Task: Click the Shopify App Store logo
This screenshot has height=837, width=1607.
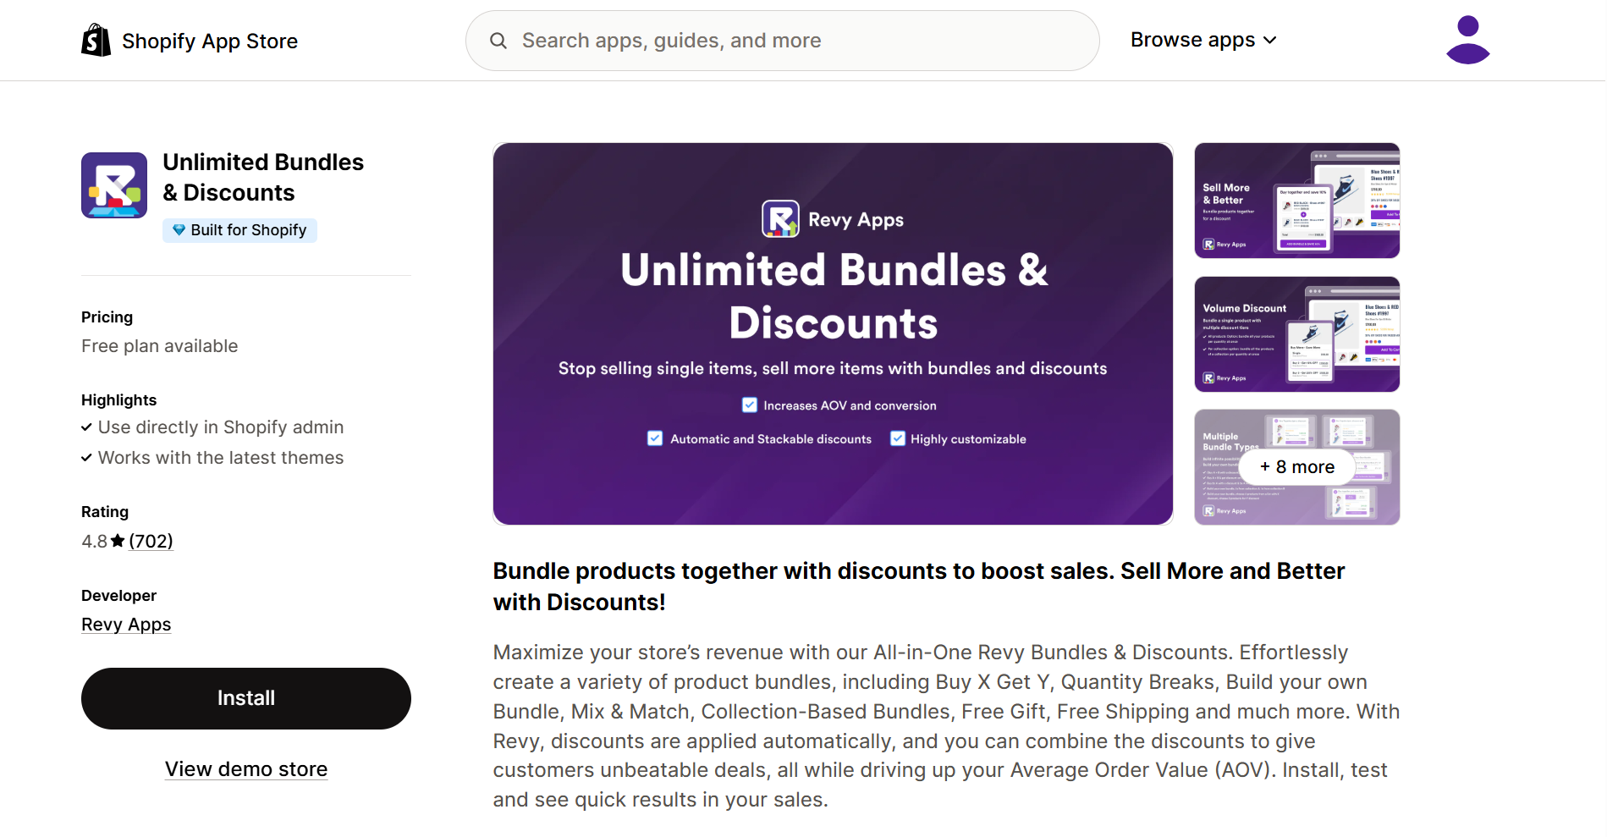Action: point(190,40)
